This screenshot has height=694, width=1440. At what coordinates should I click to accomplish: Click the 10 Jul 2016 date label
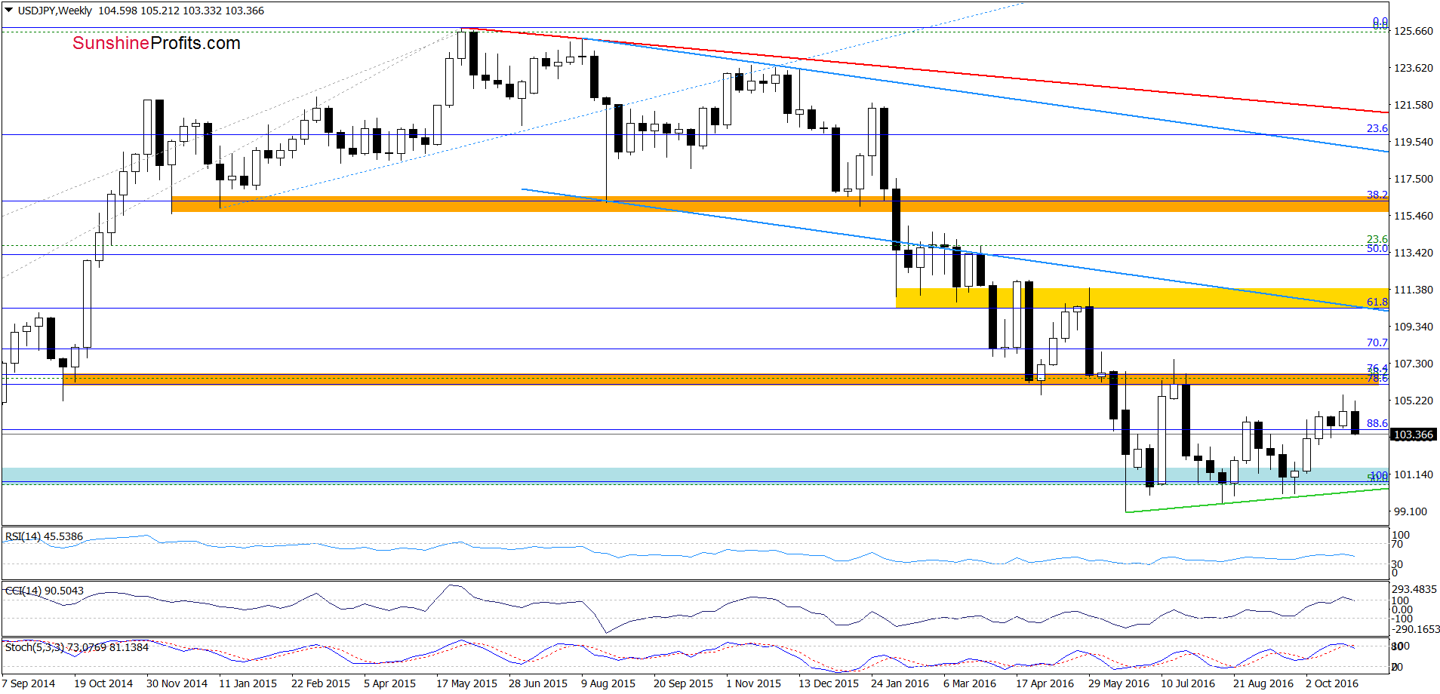click(x=1188, y=683)
